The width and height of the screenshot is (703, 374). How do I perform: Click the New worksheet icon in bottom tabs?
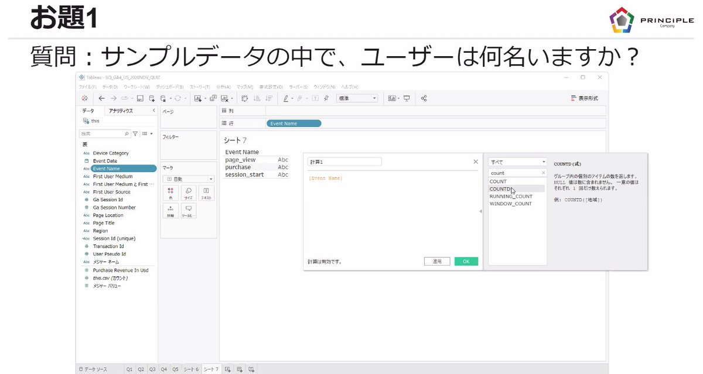228,369
